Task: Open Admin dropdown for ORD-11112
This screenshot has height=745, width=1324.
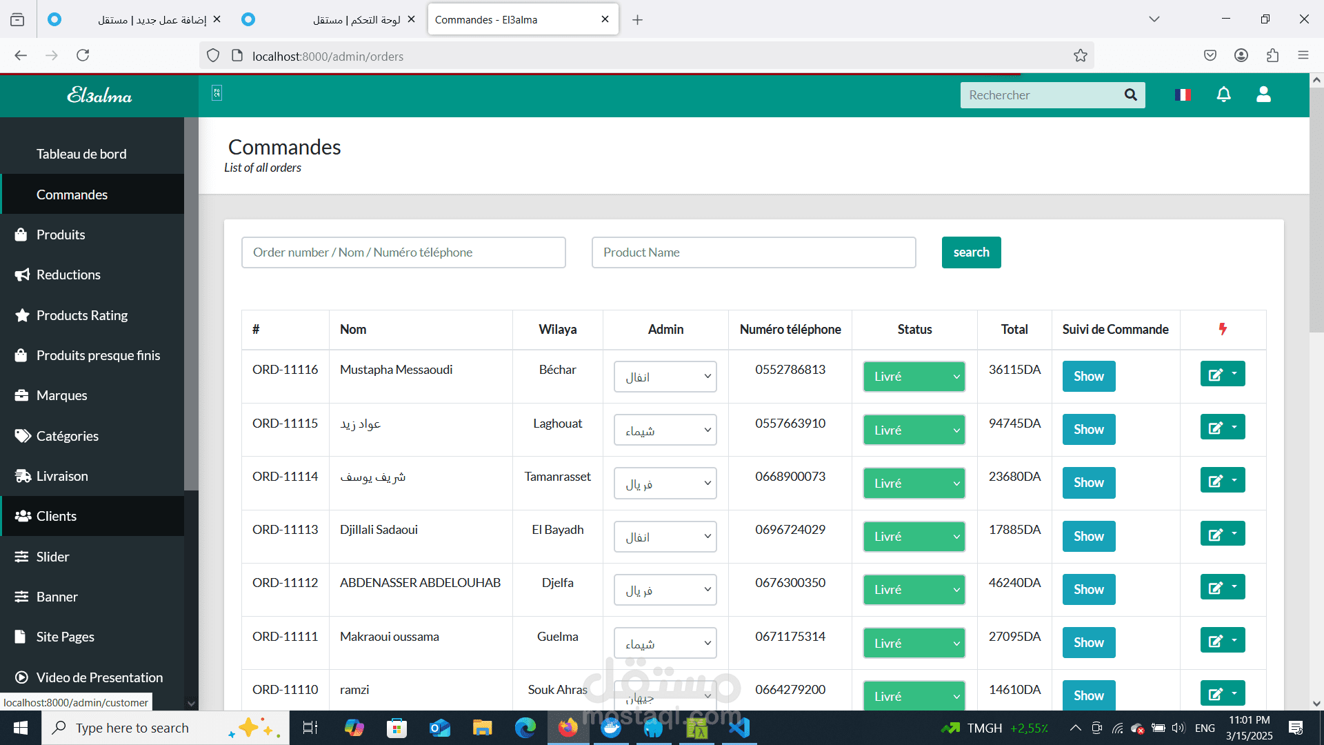Action: pyautogui.click(x=665, y=590)
